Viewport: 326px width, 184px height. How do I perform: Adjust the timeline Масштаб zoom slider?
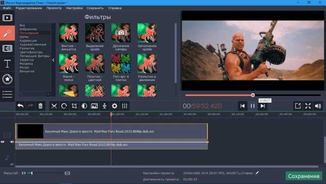point(45,173)
